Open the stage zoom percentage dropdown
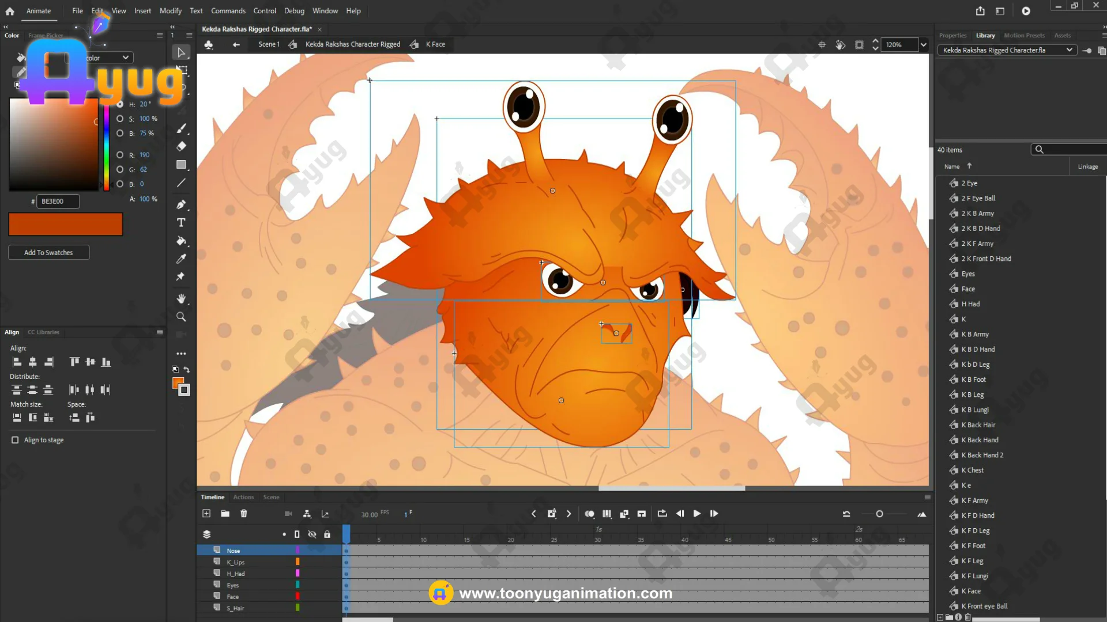The height and width of the screenshot is (622, 1107). 924,45
